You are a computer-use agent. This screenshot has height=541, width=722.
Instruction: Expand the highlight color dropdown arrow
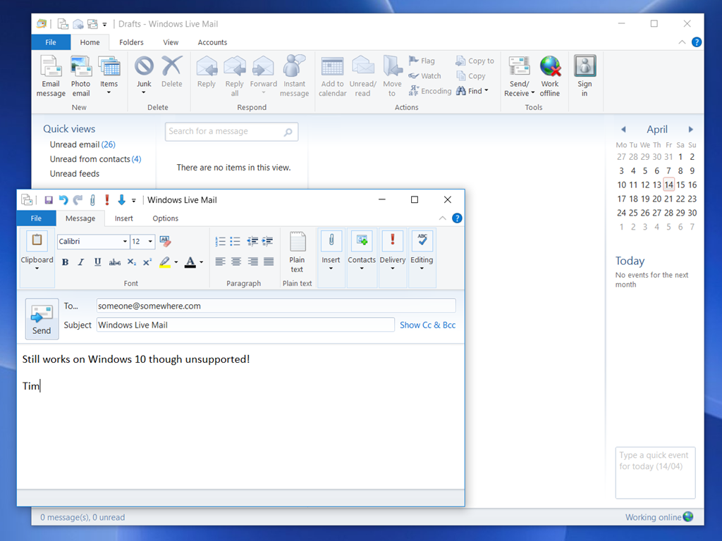pos(176,262)
